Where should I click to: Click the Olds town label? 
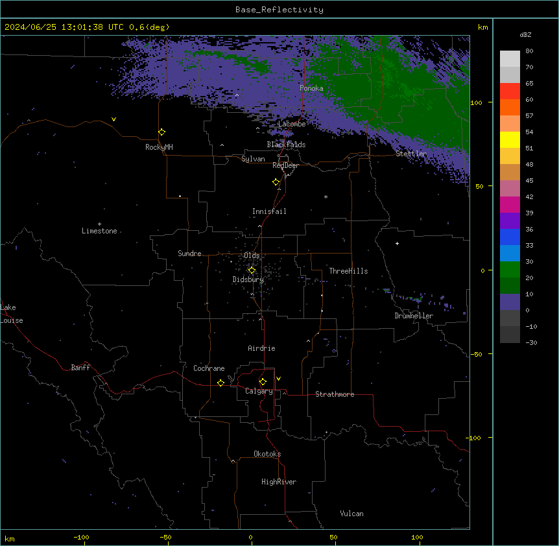(252, 255)
